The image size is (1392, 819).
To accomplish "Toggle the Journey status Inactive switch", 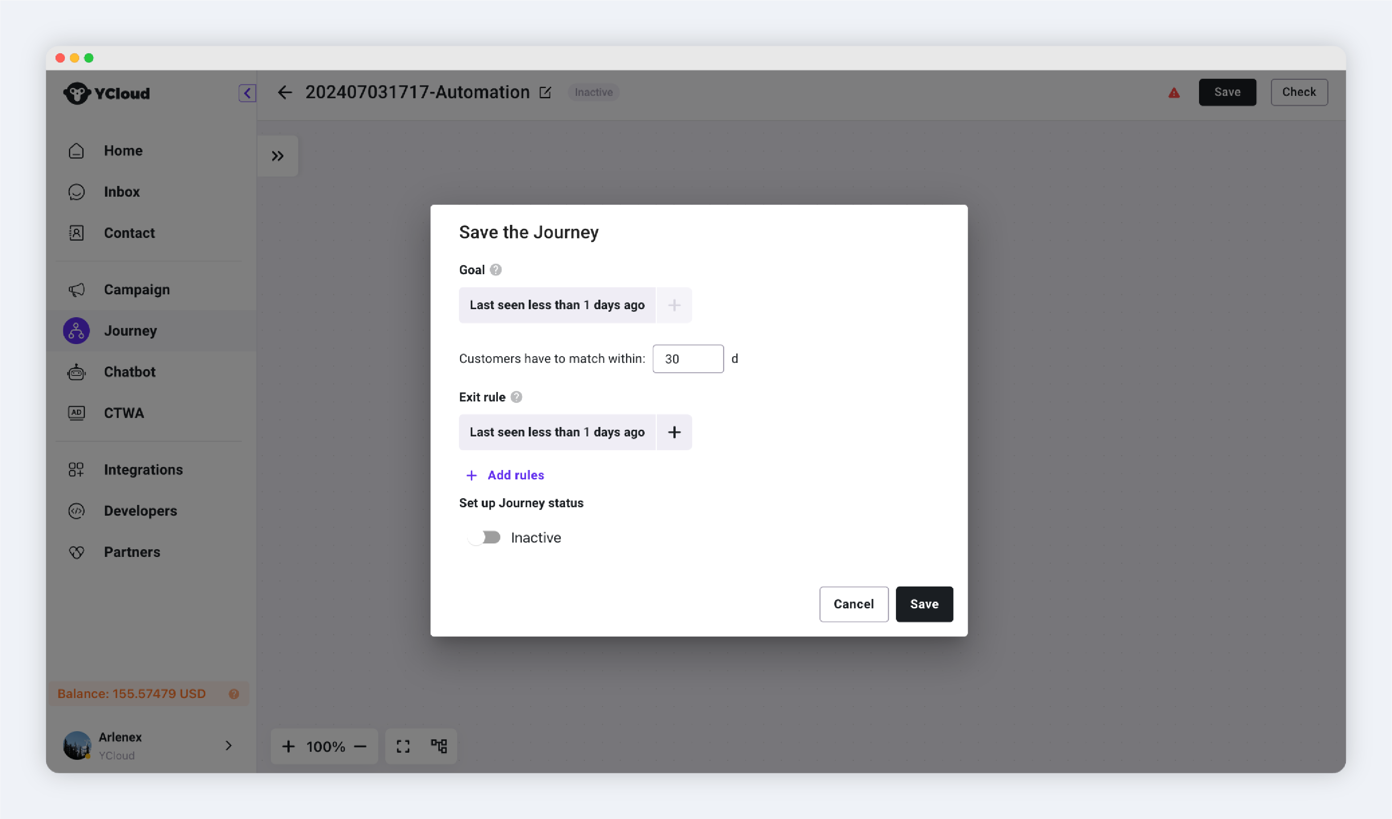I will point(484,537).
